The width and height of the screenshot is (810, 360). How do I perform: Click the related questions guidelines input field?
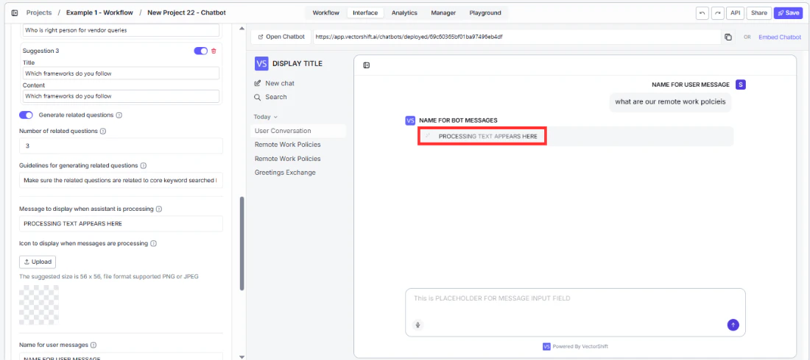[121, 181]
